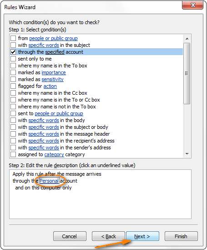Click 'specific words' in the message header row
The image size is (207, 250).
coord(44,134)
